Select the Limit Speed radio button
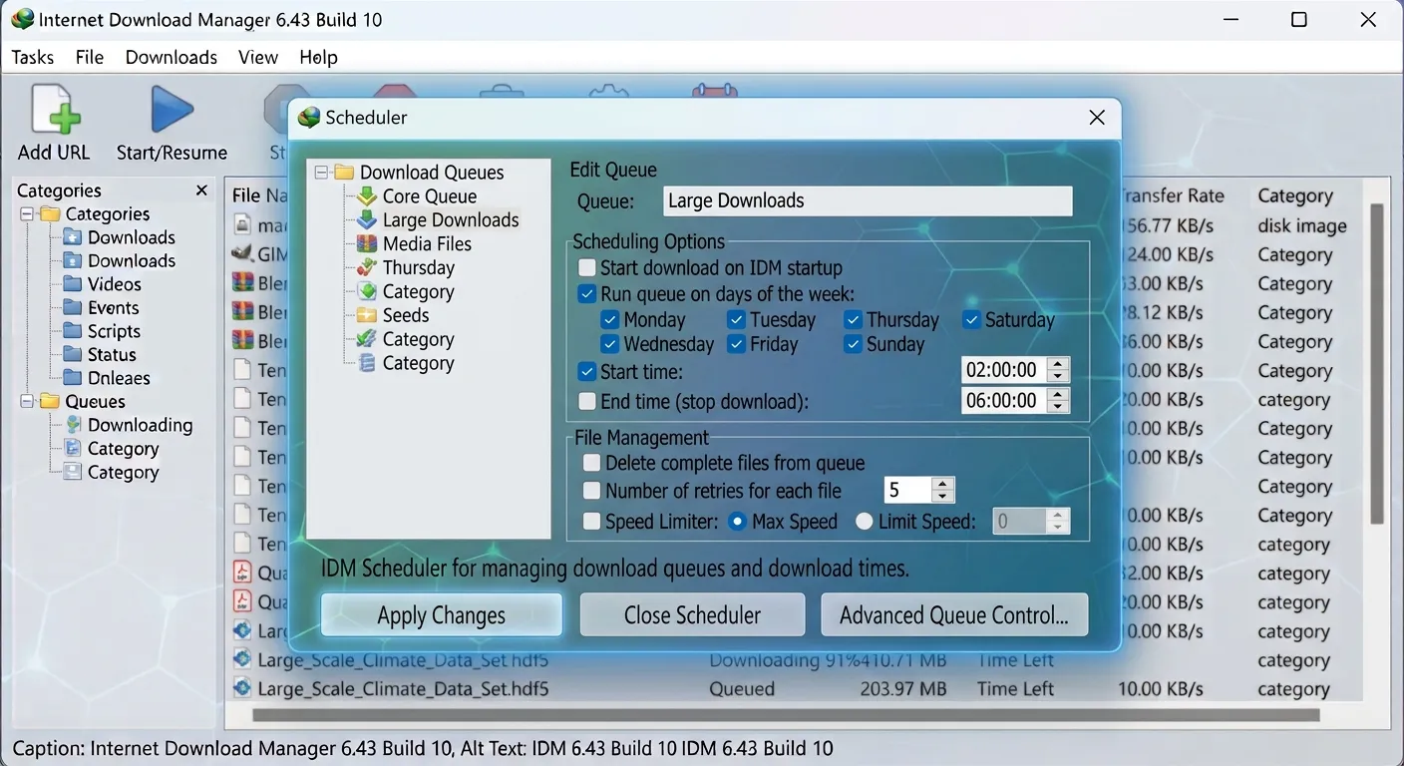 [x=865, y=521]
